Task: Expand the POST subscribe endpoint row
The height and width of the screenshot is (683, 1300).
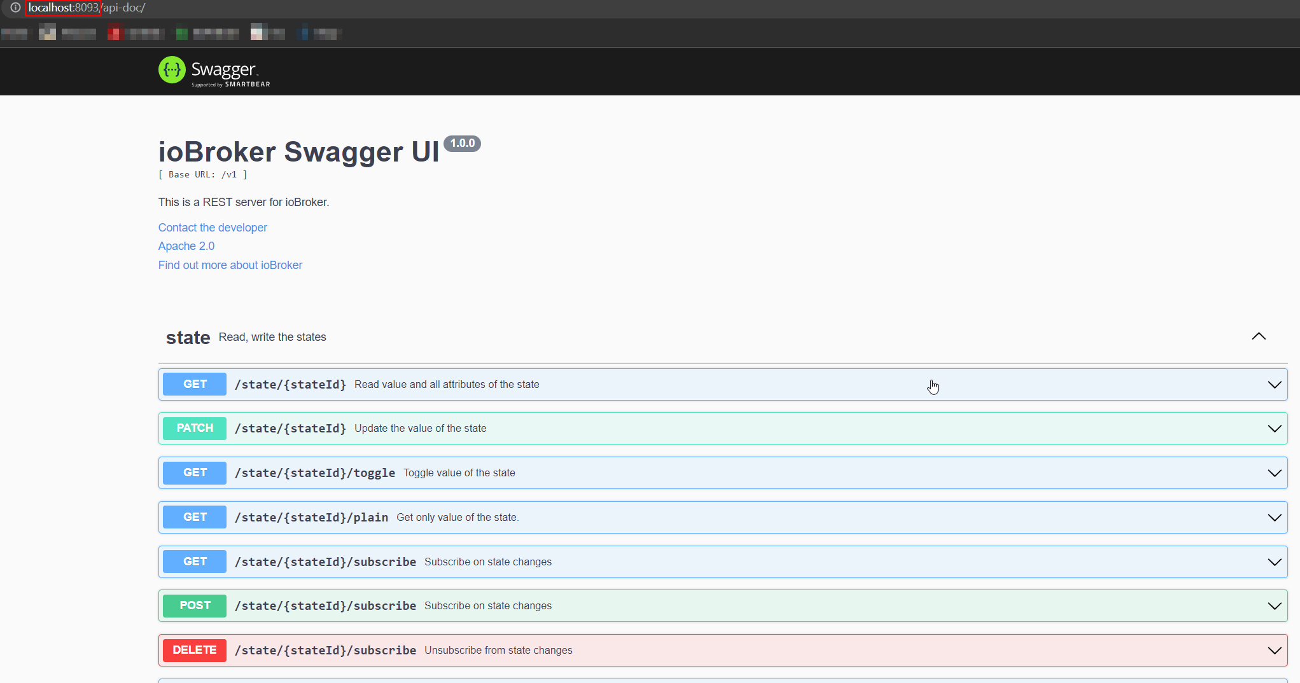Action: (x=1275, y=606)
